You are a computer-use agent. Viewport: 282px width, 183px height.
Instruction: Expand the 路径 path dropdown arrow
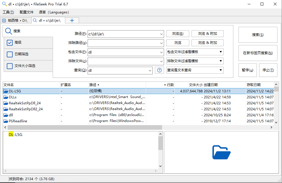[x=161, y=34]
